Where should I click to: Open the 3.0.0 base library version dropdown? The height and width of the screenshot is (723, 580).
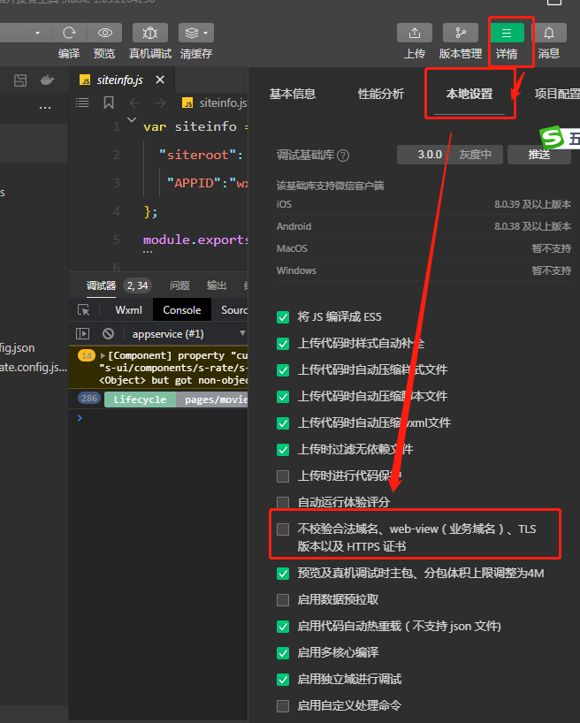tap(450, 155)
